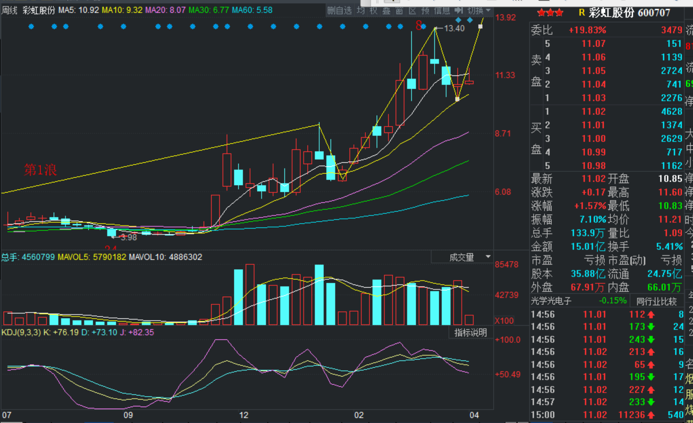Click buy level 1 price 11.02
Image resolution: width=693 pixels, height=423 pixels.
pyautogui.click(x=593, y=112)
